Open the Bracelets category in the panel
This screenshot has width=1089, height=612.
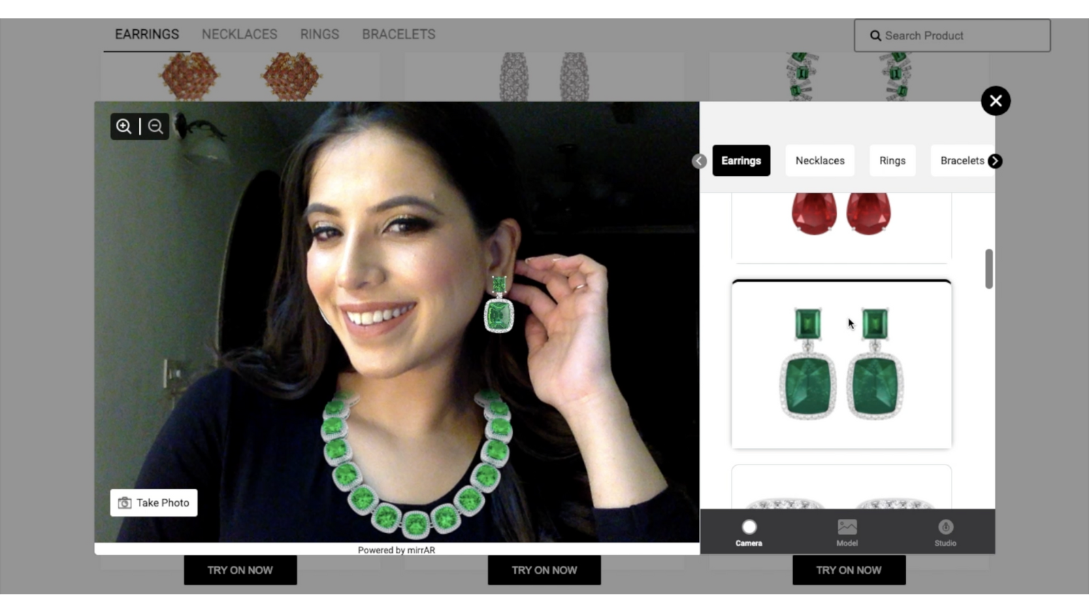[x=962, y=160]
